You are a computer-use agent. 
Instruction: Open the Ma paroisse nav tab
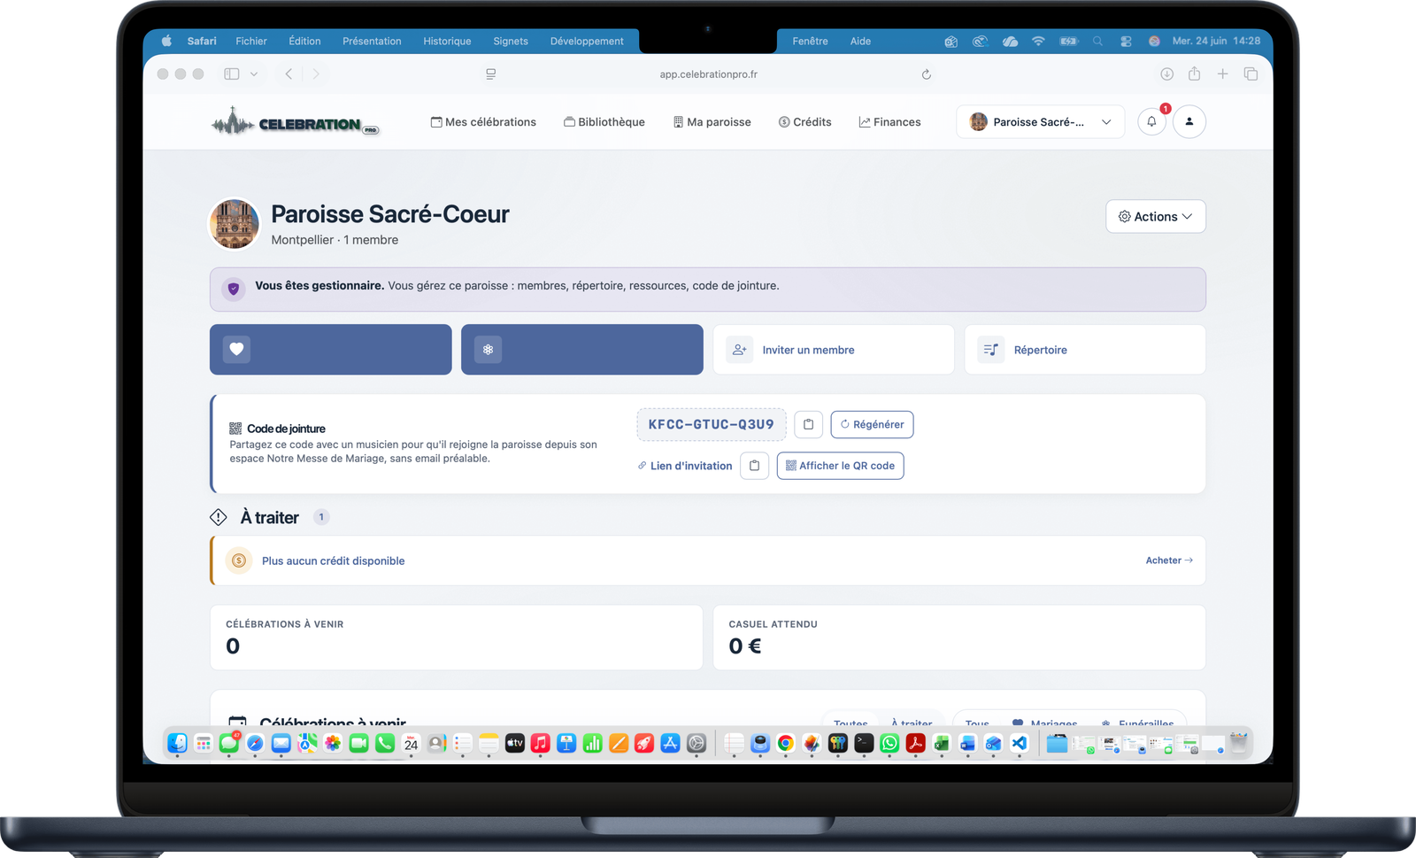(x=712, y=122)
